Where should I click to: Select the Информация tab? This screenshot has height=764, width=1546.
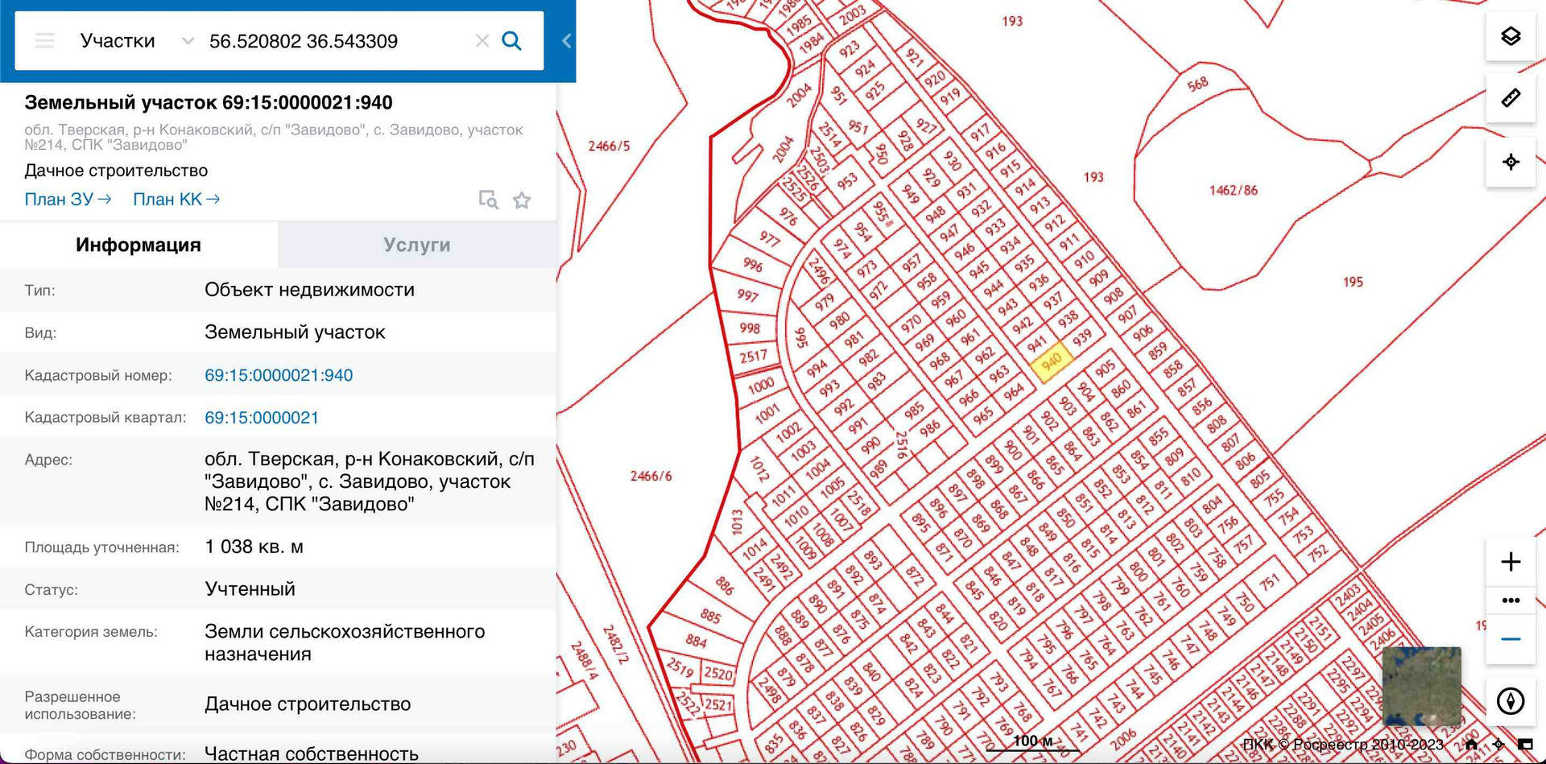click(138, 245)
